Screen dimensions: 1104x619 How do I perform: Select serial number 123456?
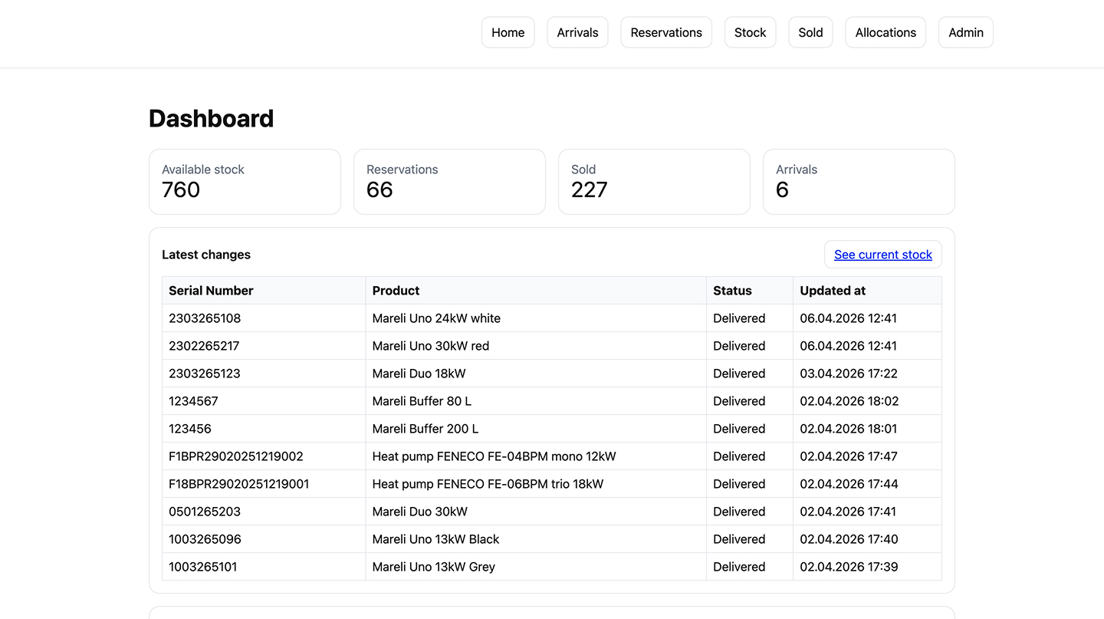click(x=190, y=429)
